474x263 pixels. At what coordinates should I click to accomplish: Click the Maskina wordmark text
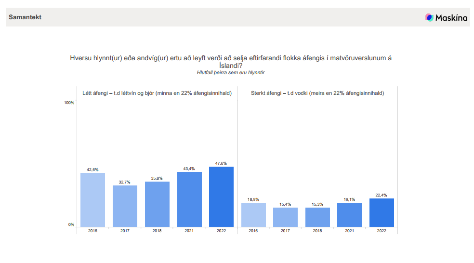(x=451, y=18)
